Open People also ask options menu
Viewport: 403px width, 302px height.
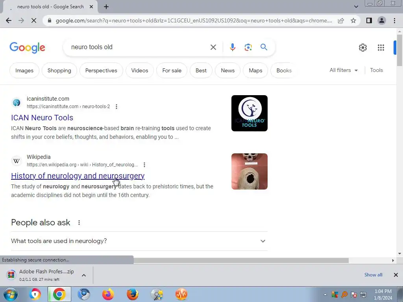click(x=79, y=223)
